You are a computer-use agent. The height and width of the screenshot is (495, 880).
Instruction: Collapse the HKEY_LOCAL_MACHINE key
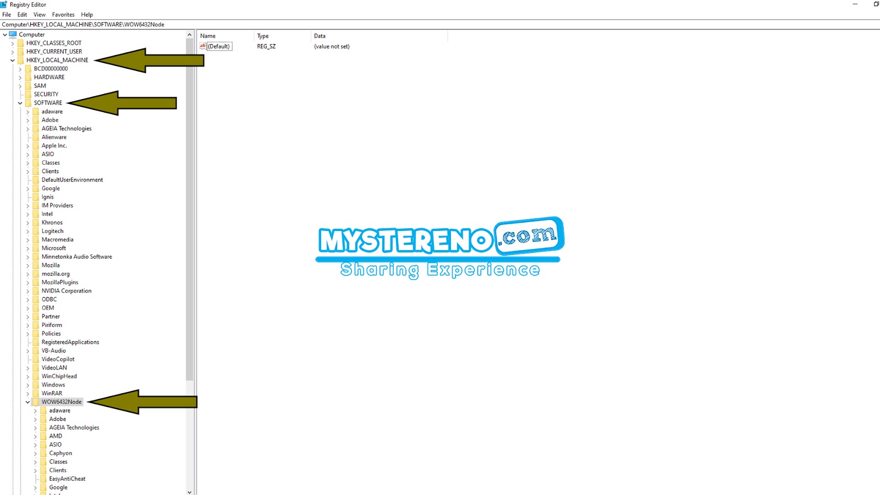(11, 60)
